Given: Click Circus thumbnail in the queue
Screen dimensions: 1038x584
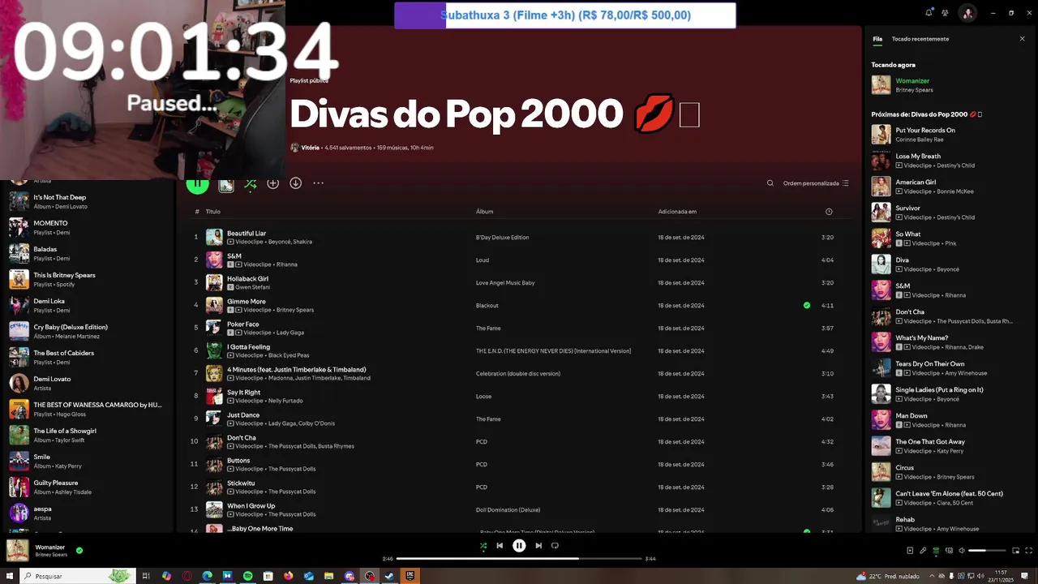Looking at the screenshot, I should [881, 472].
